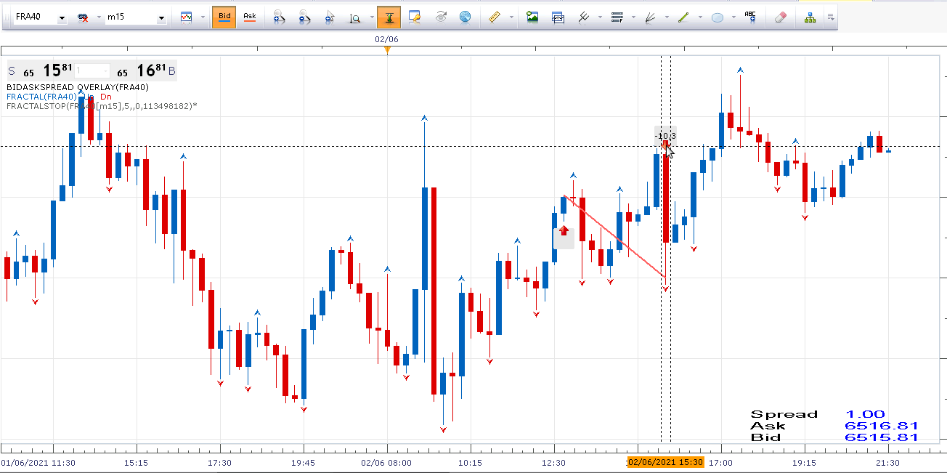Click the -10,3 measurement label
The image size is (947, 473).
point(664,136)
